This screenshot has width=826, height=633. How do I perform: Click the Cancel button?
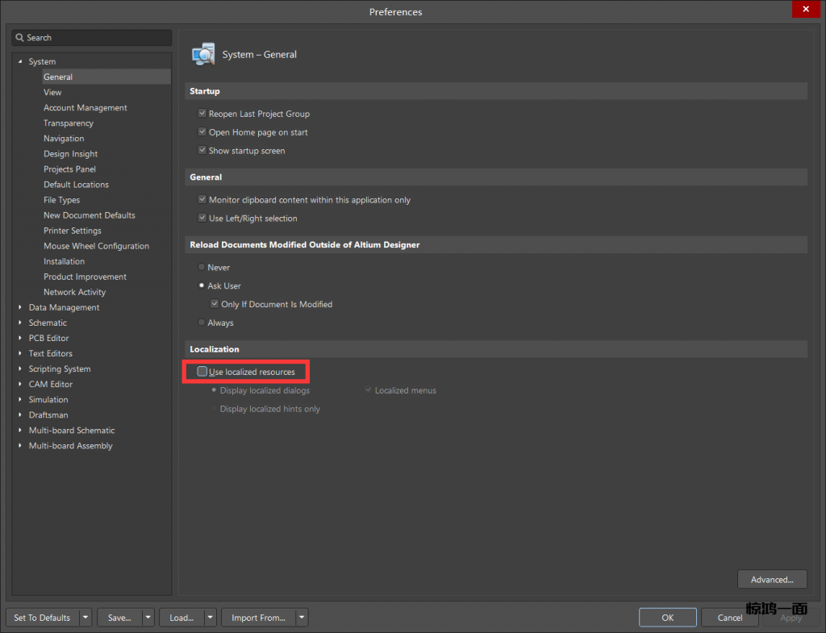[x=729, y=618]
